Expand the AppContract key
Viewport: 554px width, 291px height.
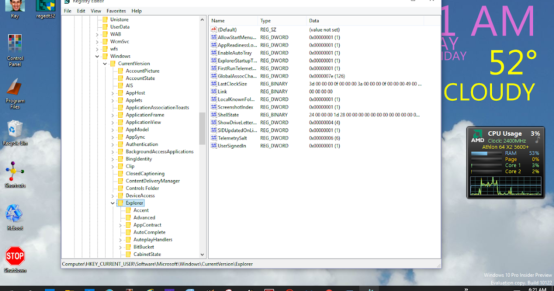click(120, 225)
